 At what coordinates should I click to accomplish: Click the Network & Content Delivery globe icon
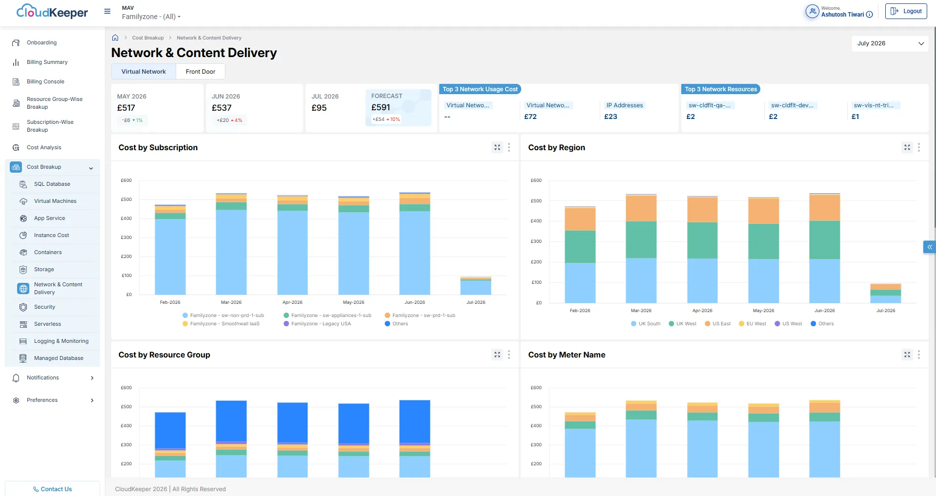[x=23, y=289]
